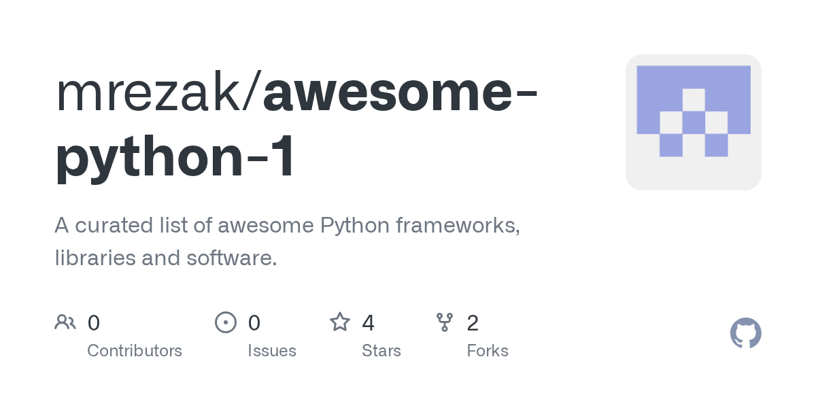816x408 pixels.
Task: Click the stars count "4"
Action: click(x=369, y=322)
